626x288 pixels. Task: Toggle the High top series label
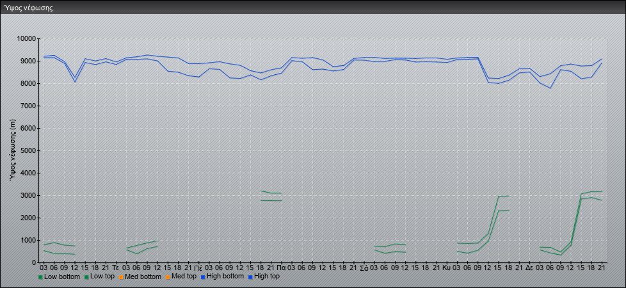click(x=267, y=276)
